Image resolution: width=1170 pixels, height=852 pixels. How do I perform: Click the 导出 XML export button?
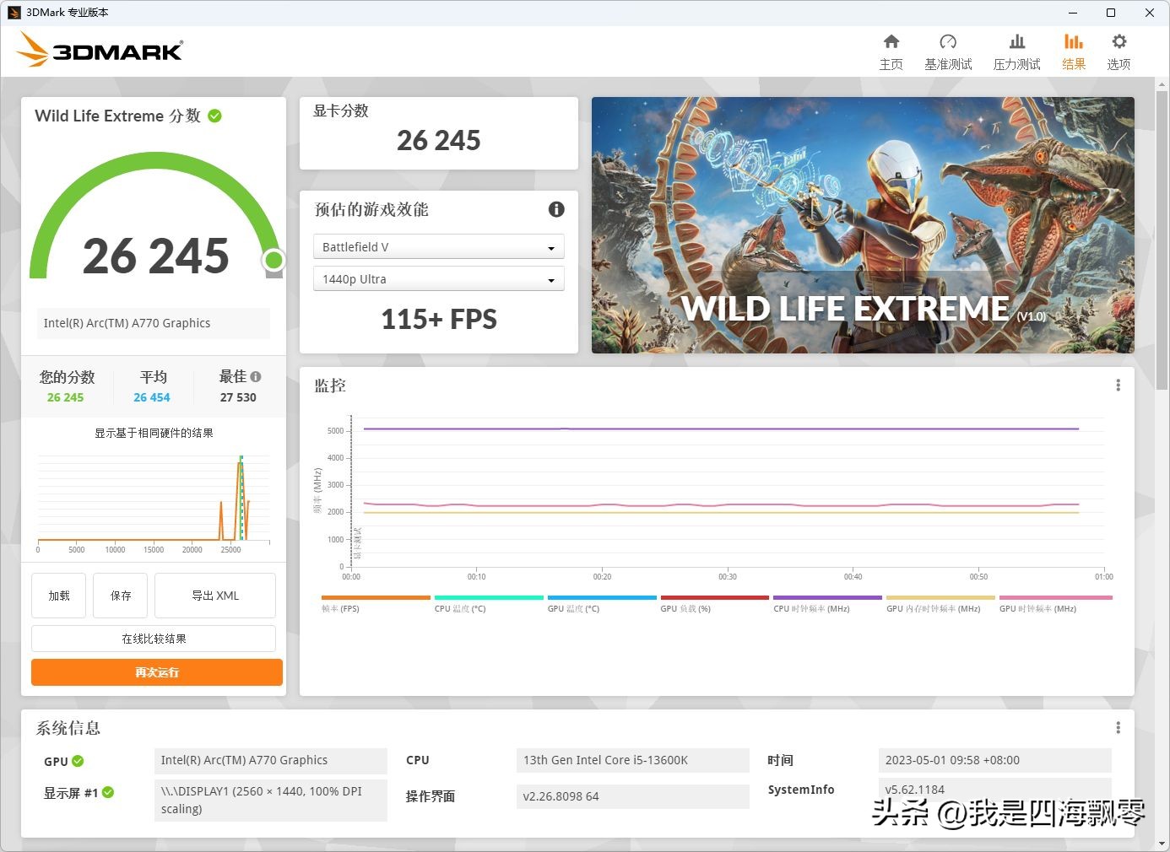pos(214,595)
